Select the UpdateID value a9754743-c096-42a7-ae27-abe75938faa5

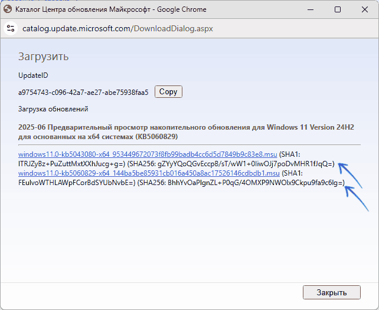pyautogui.click(x=83, y=93)
